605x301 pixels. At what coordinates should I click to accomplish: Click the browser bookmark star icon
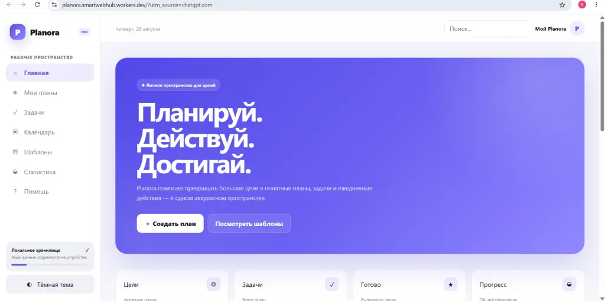point(562,5)
